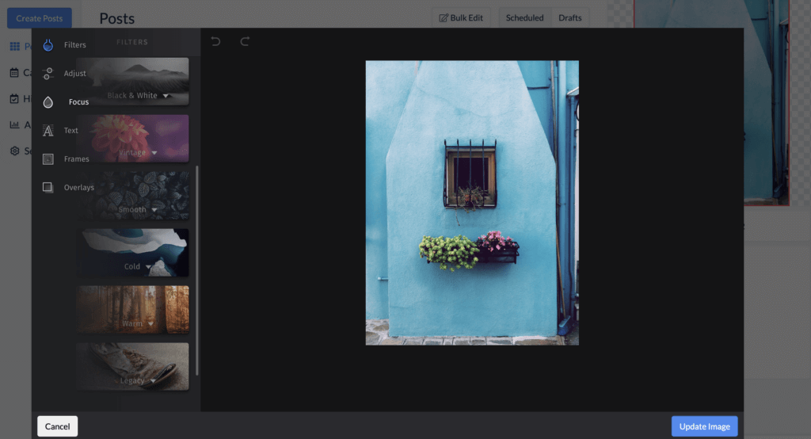Switch to the Text menu item
811x439 pixels.
click(70, 131)
